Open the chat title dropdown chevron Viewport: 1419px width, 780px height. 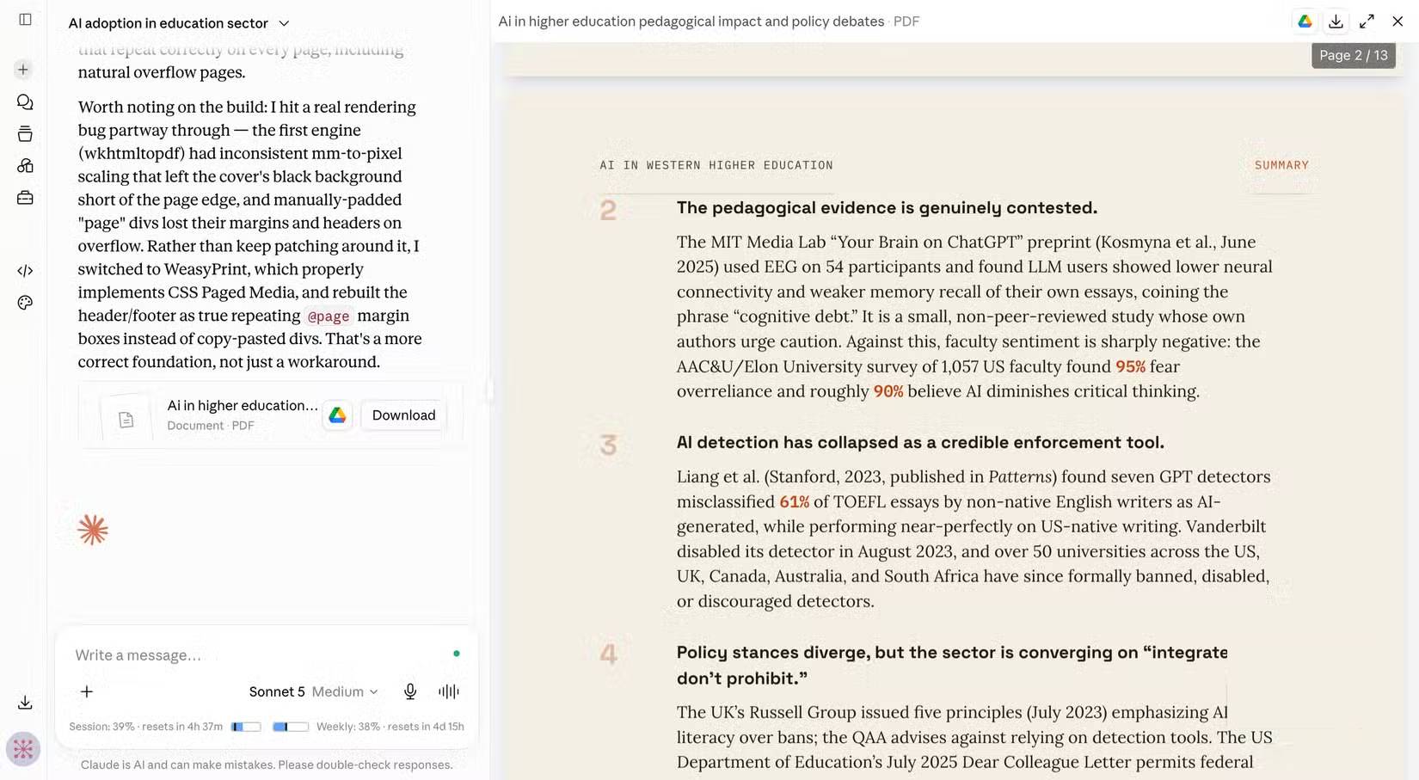[x=284, y=23]
